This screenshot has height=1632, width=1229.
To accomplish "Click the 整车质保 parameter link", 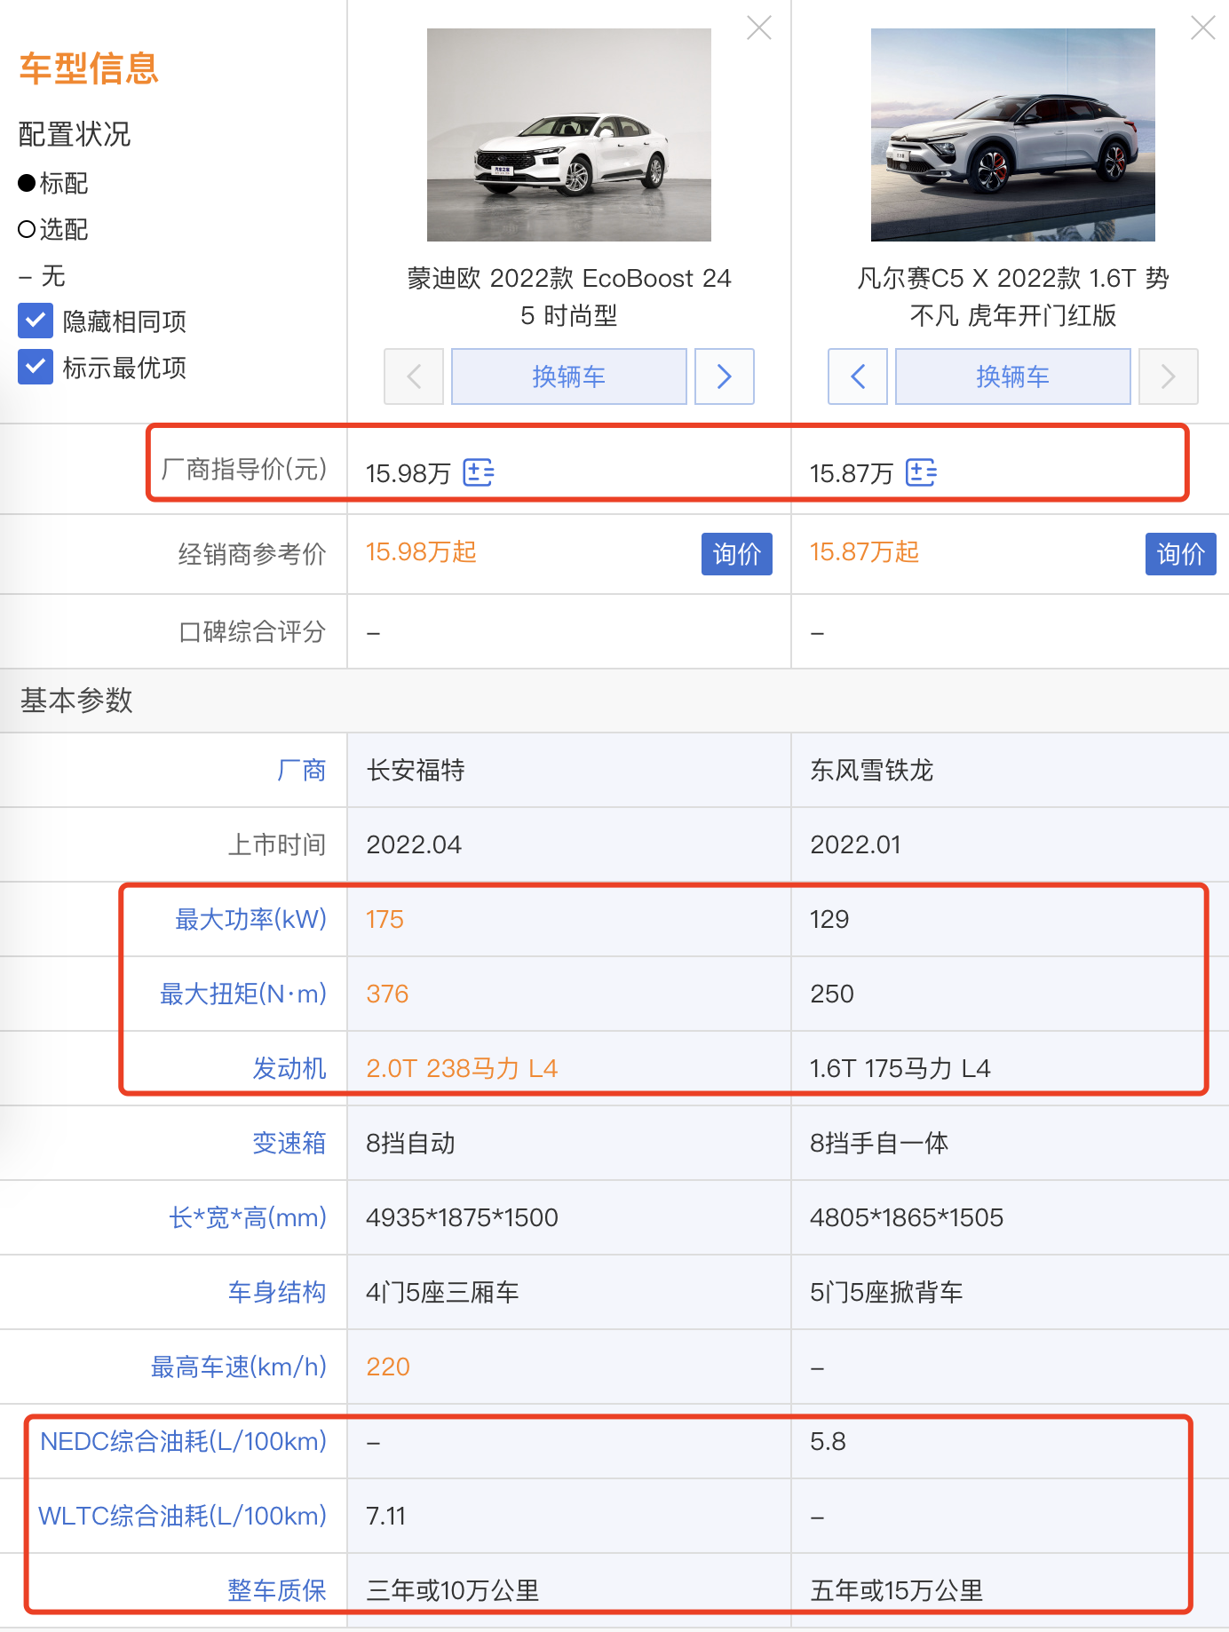I will pyautogui.click(x=277, y=1590).
